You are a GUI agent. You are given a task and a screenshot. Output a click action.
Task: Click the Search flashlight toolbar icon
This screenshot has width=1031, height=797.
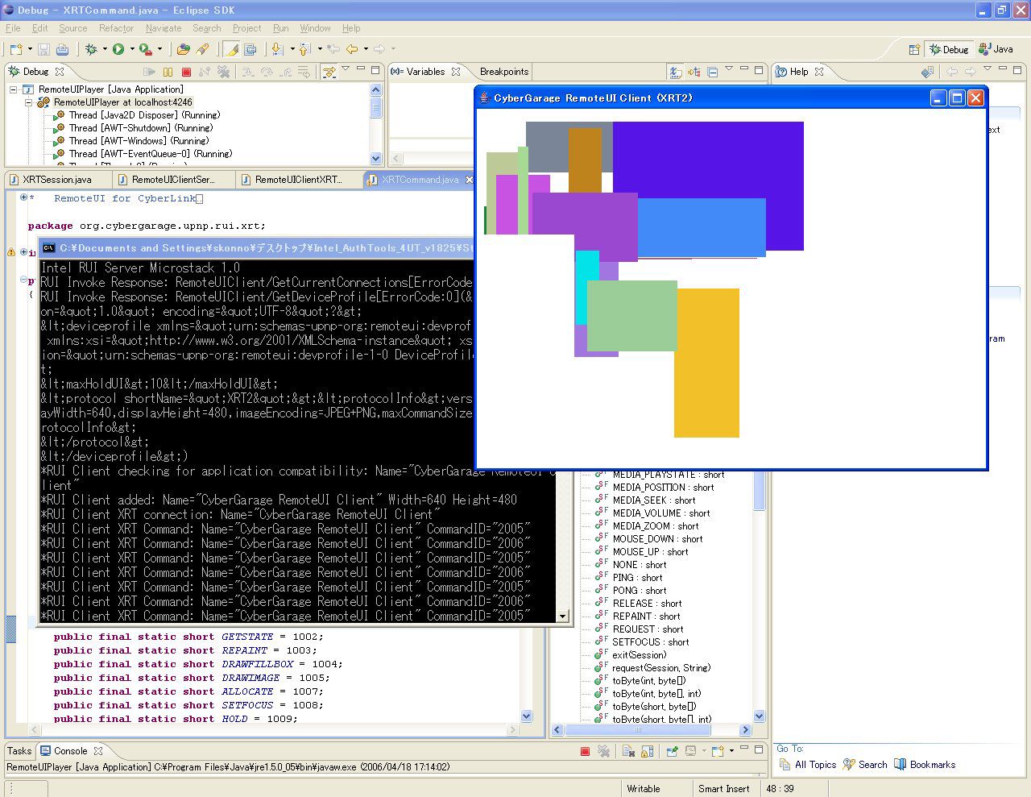pyautogui.click(x=202, y=50)
